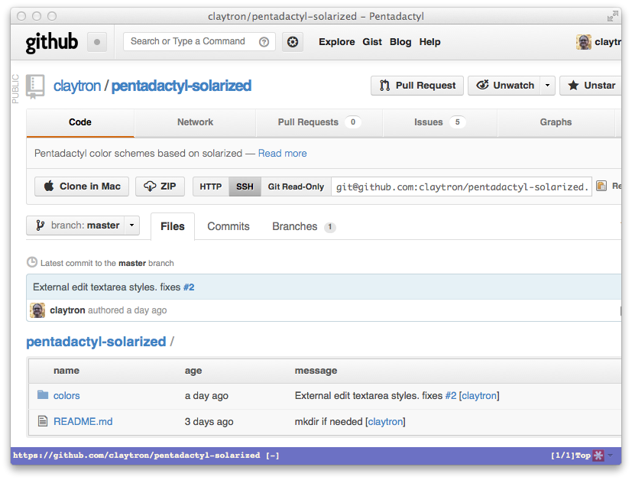Select the Git Read-Only protocol
The width and height of the screenshot is (632, 480).
pos(296,186)
